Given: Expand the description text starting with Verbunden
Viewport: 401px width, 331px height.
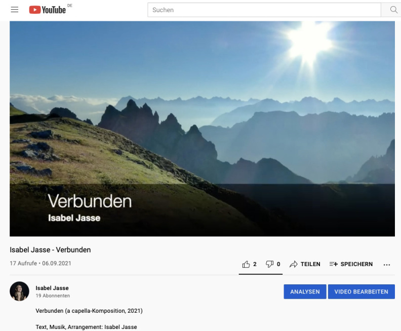Looking at the screenshot, I should [x=89, y=310].
